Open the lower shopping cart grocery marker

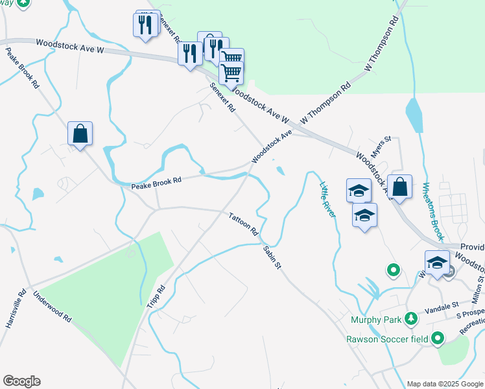pyautogui.click(x=231, y=75)
